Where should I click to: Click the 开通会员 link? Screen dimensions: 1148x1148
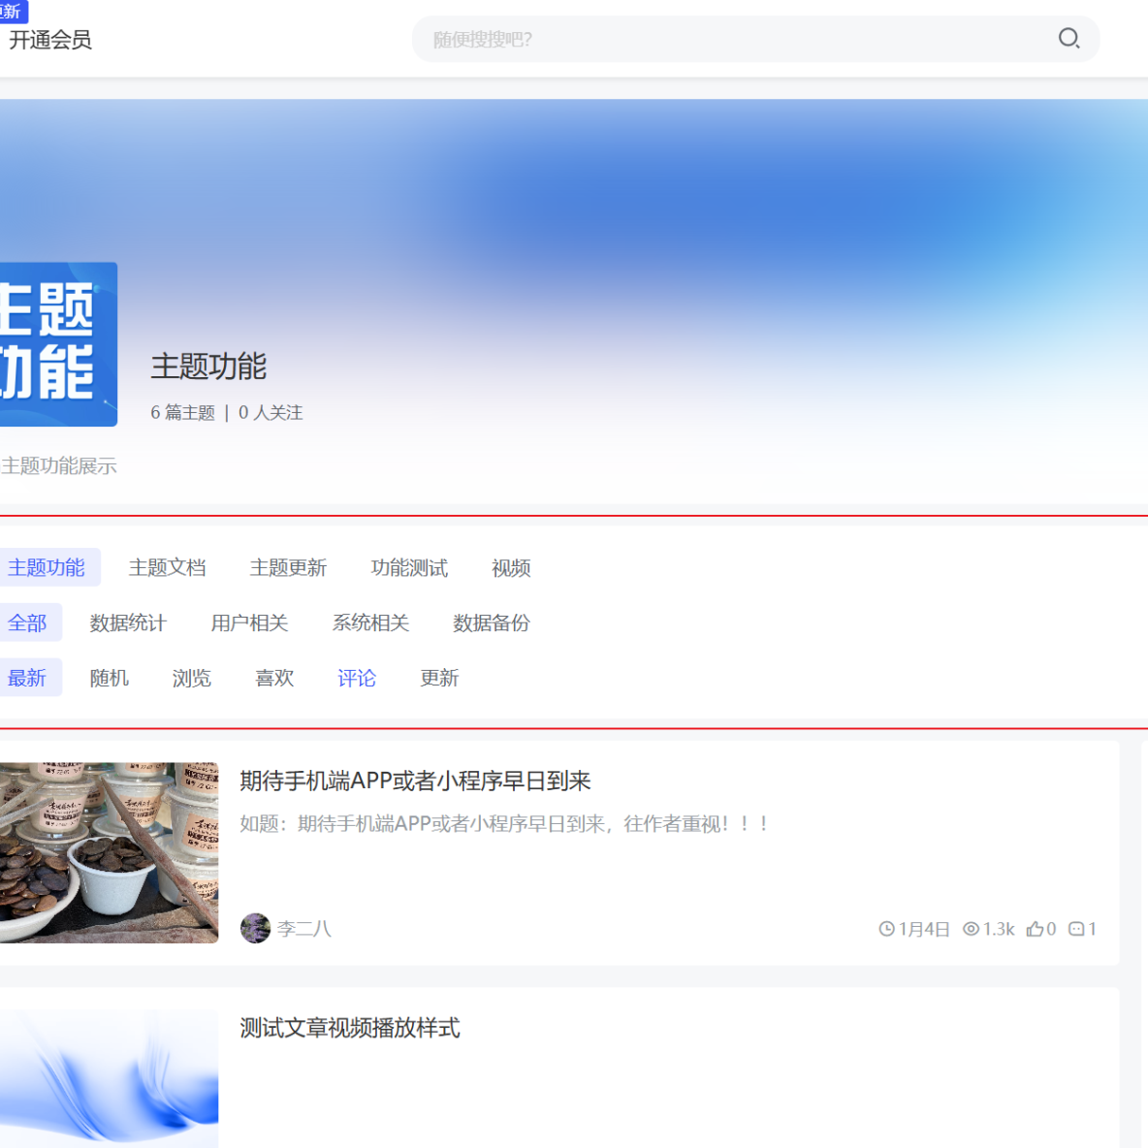click(51, 40)
